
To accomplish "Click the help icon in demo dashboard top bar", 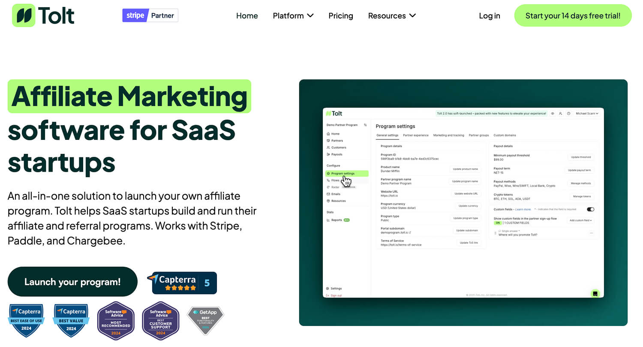I will [568, 114].
